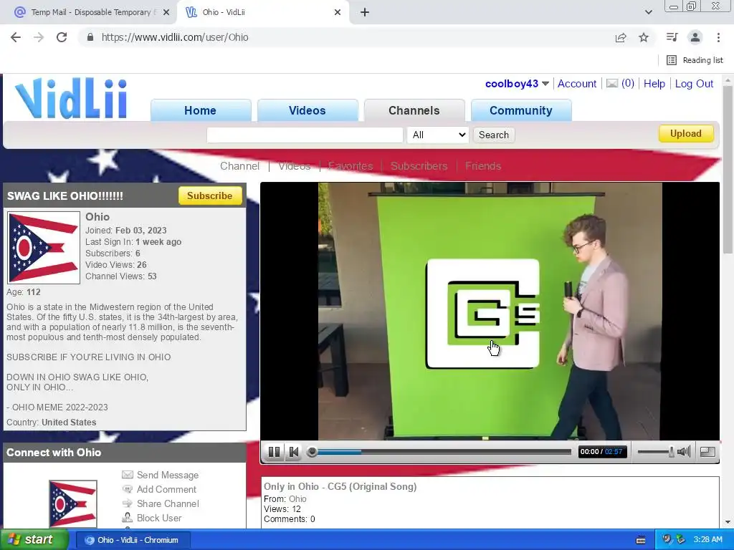Click the Share Channel link

[168, 503]
